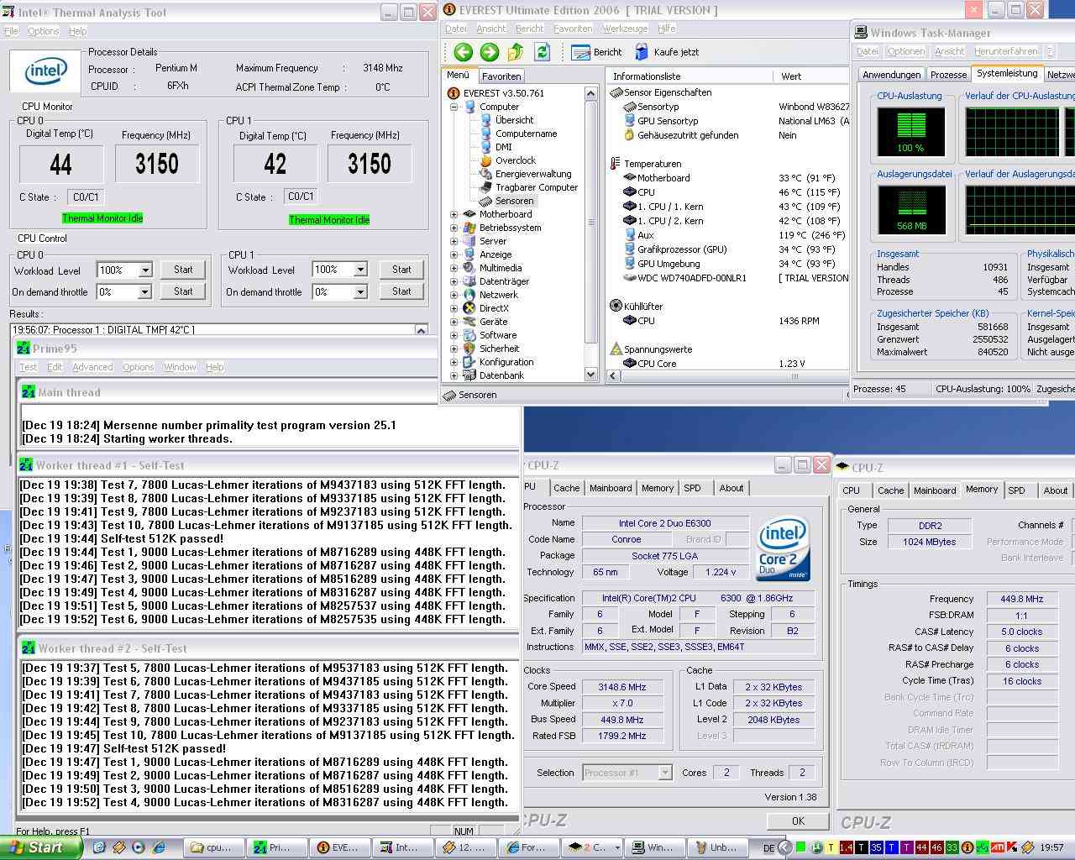Expand Anzeige node in EVEREST tree
This screenshot has height=860, width=1075.
coord(454,254)
